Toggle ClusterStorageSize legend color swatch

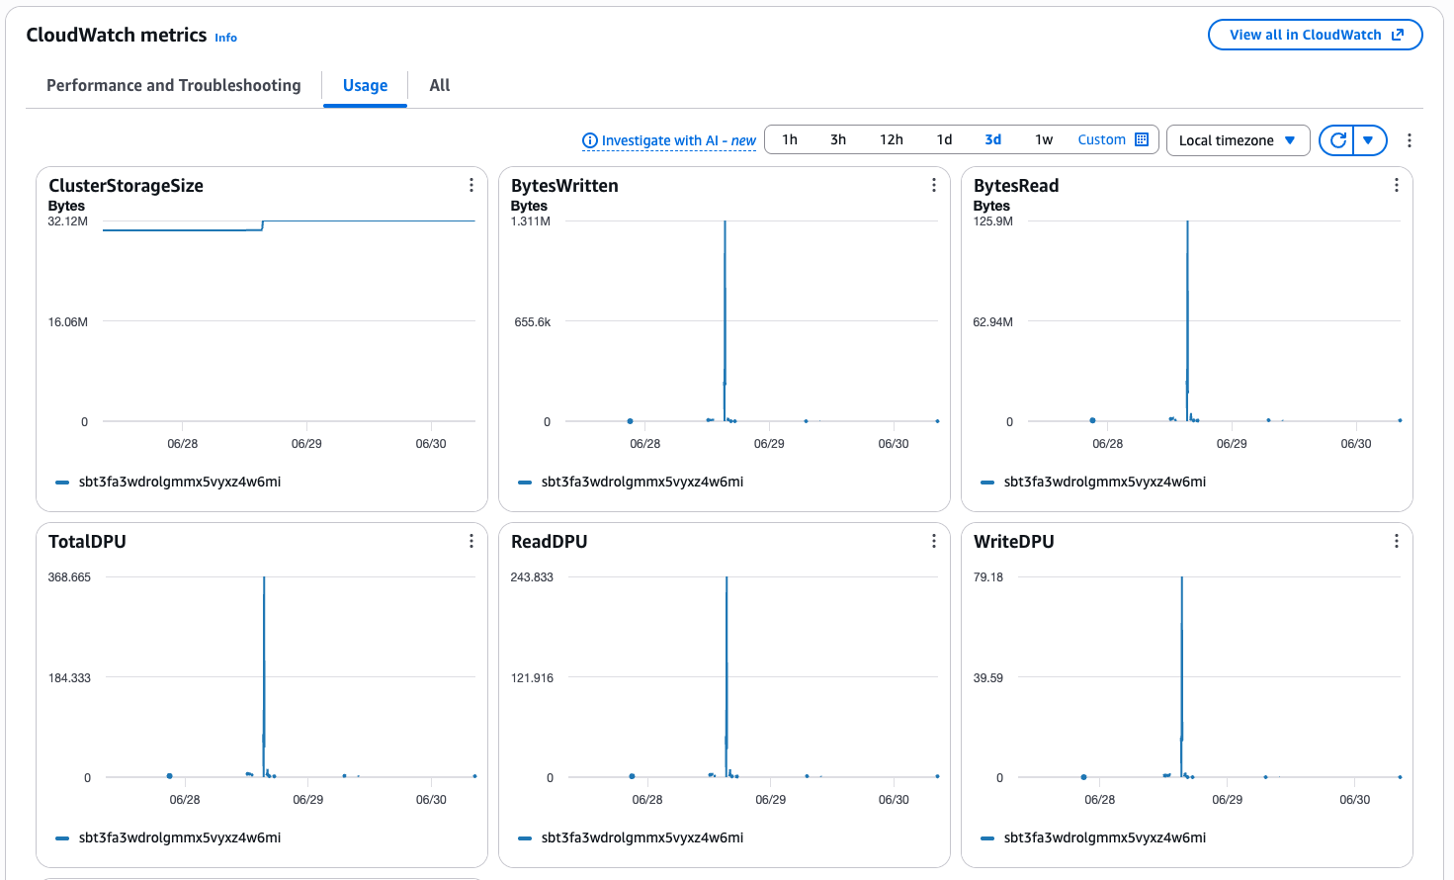62,483
